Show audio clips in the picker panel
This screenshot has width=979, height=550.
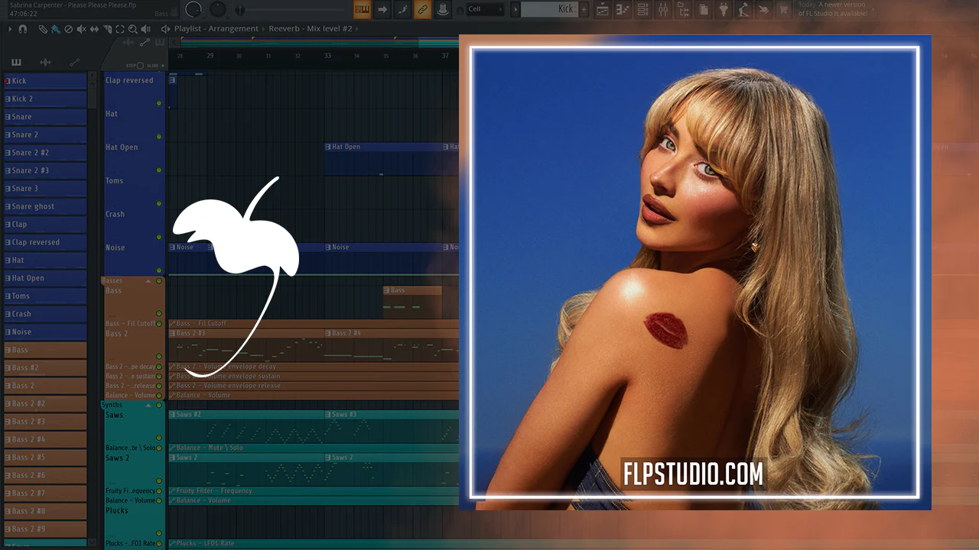coord(45,63)
